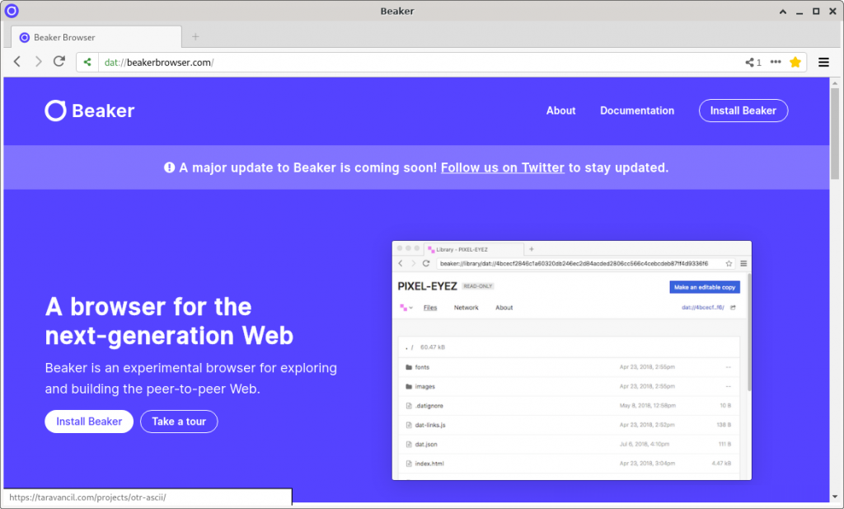Toggle the bookmark star in the PIXEL-EYEZ address bar
Screen dimensions: 844x509
point(729,262)
